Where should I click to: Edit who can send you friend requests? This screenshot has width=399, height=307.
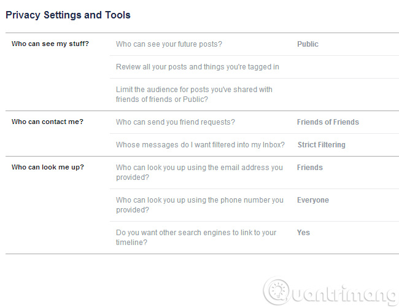pyautogui.click(x=176, y=122)
